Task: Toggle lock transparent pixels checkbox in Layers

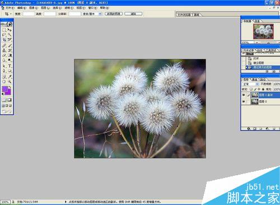Action: pos(251,89)
